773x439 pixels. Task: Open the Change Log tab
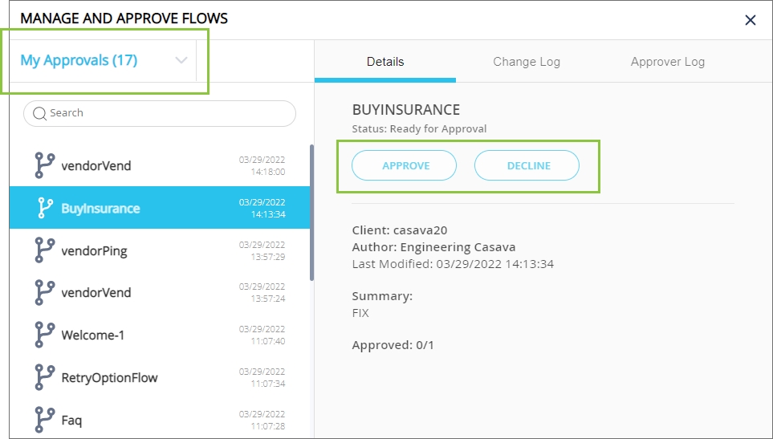(526, 62)
